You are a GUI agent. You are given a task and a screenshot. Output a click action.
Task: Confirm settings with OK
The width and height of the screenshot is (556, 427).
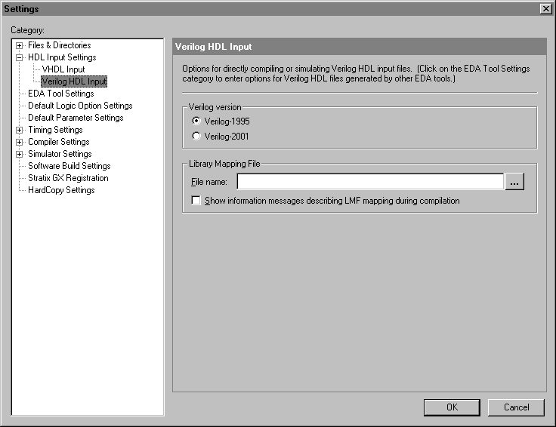pyautogui.click(x=452, y=407)
